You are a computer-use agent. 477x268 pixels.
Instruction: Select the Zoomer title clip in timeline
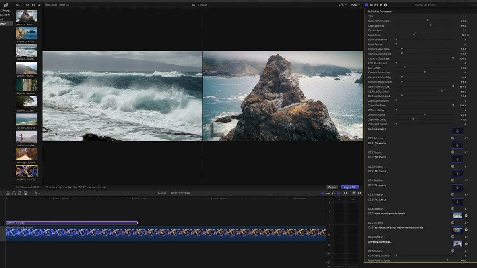tap(72, 223)
